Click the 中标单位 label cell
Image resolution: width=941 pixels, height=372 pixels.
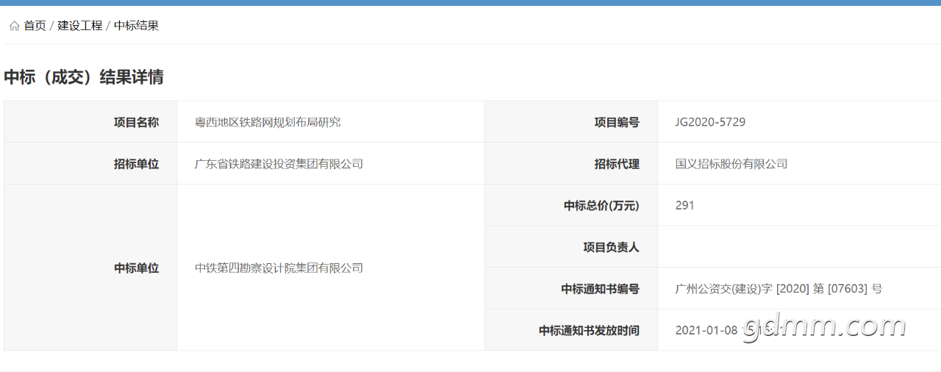coord(136,268)
